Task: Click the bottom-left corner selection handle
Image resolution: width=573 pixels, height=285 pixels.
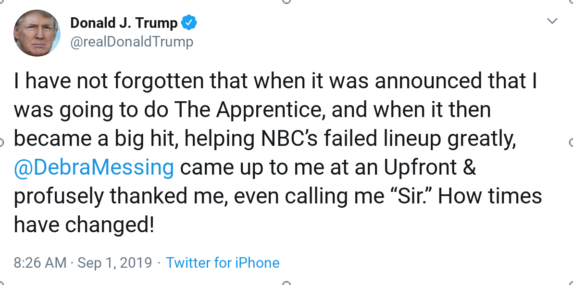Action: point(1,283)
